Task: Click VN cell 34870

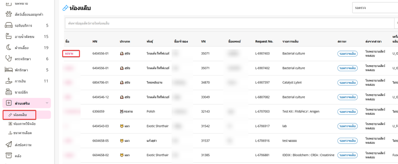Action: coord(205,82)
